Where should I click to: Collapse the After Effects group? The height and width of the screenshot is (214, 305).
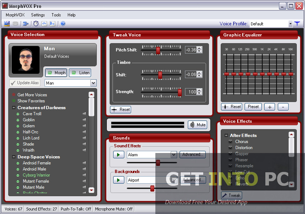point(226,135)
